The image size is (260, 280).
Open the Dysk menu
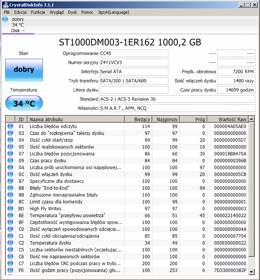(x=73, y=12)
